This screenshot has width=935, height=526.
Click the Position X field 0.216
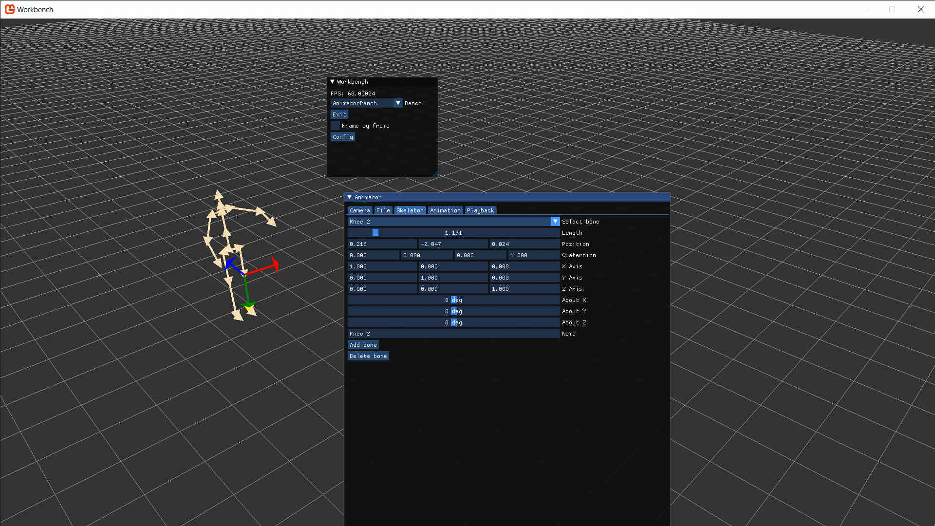(382, 244)
